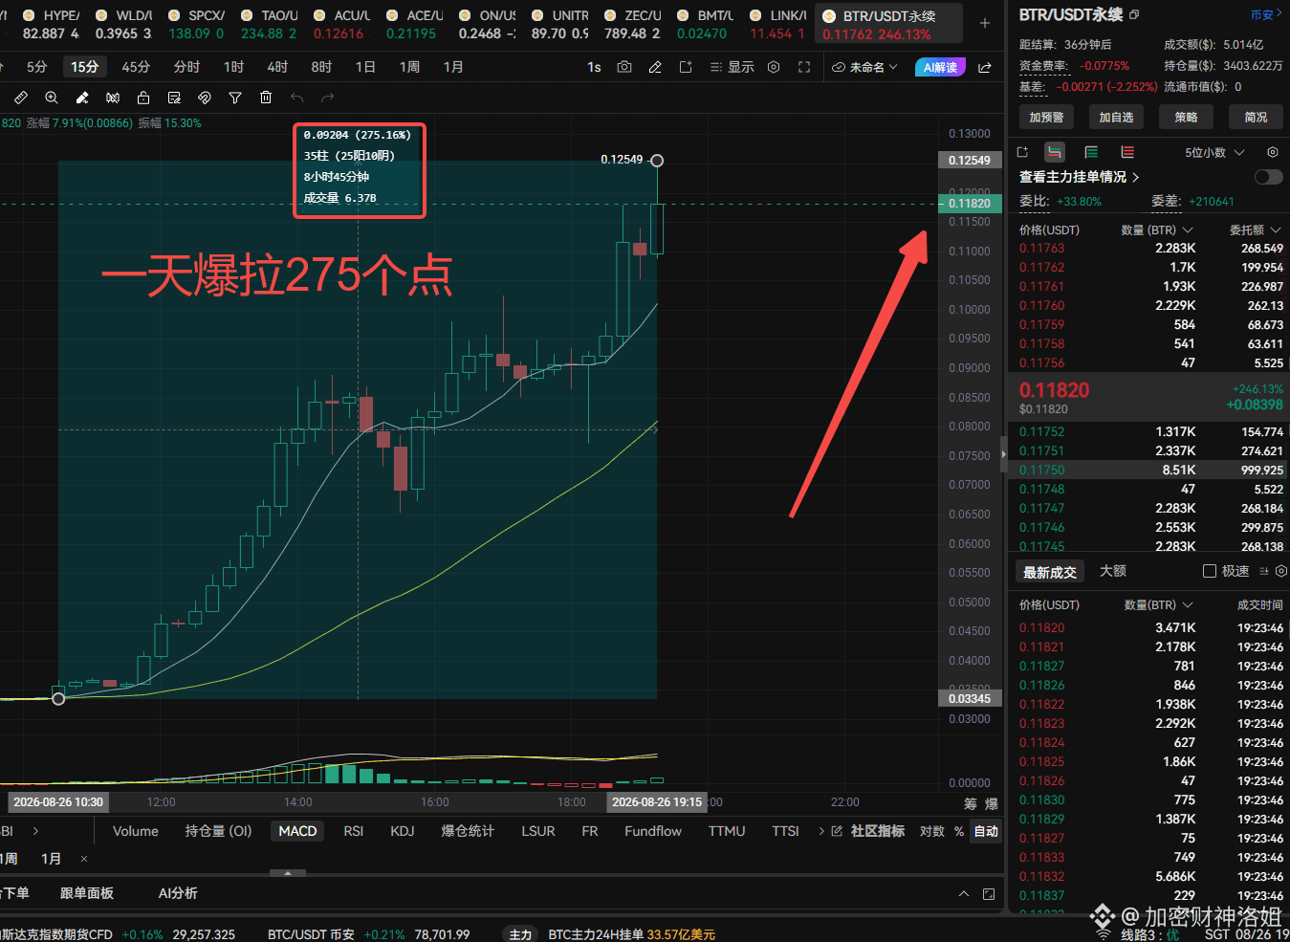
Task: Click the undo arrow
Action: point(297,98)
